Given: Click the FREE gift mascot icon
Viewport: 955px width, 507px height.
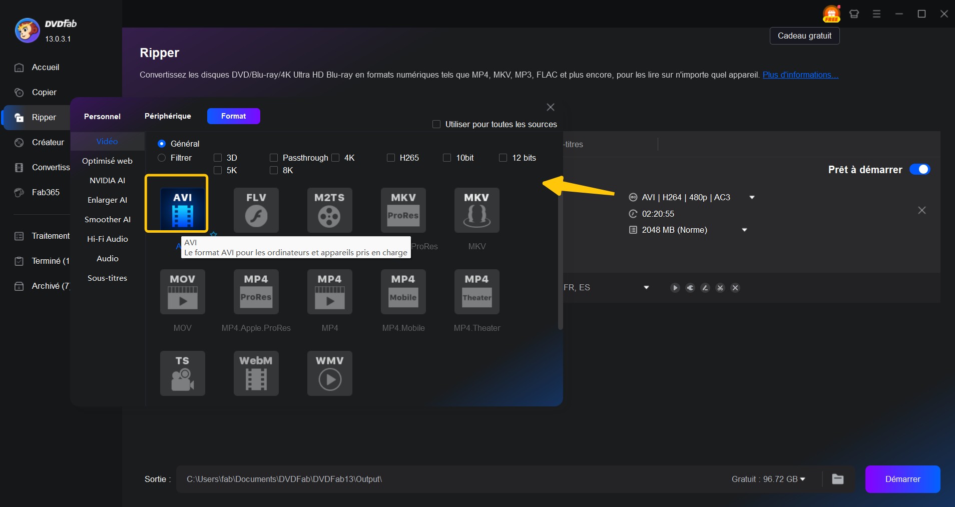Looking at the screenshot, I should coord(831,14).
